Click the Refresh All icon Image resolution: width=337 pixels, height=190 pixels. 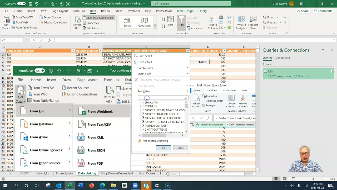pyautogui.click(x=77, y=20)
